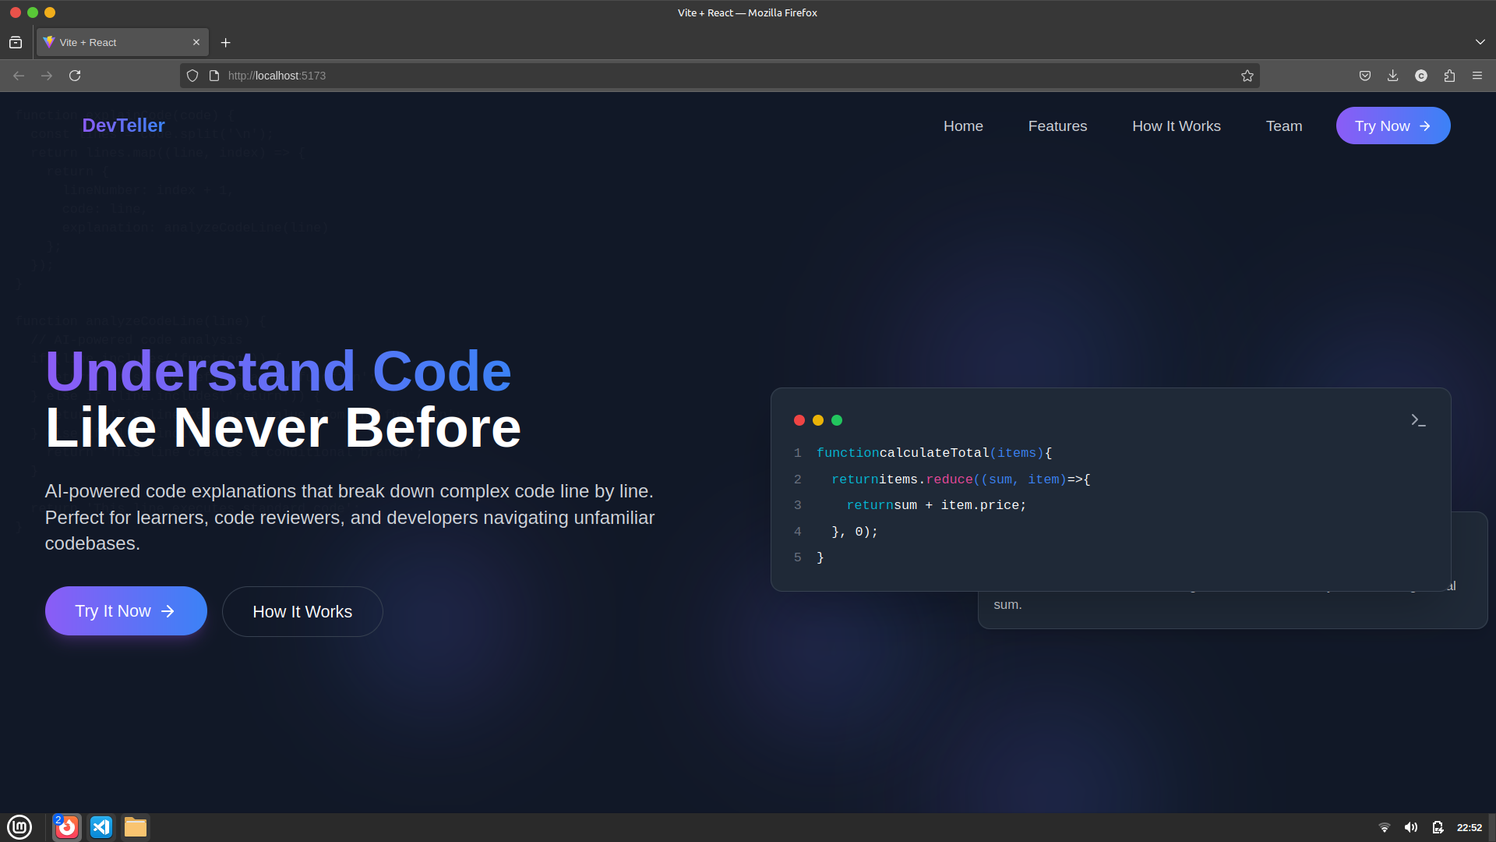Image resolution: width=1496 pixels, height=842 pixels.
Task: Open the Linux Mint start menu
Action: click(19, 827)
